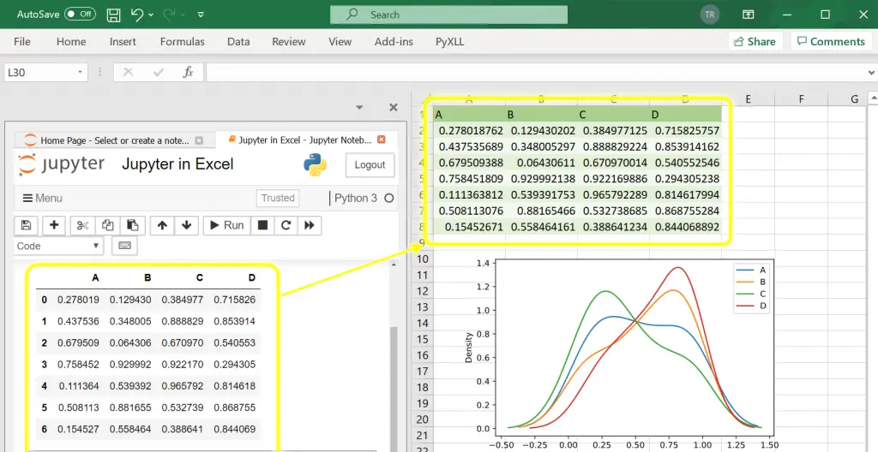
Task: Click the save and checkpoint floppy icon
Action: tap(26, 225)
